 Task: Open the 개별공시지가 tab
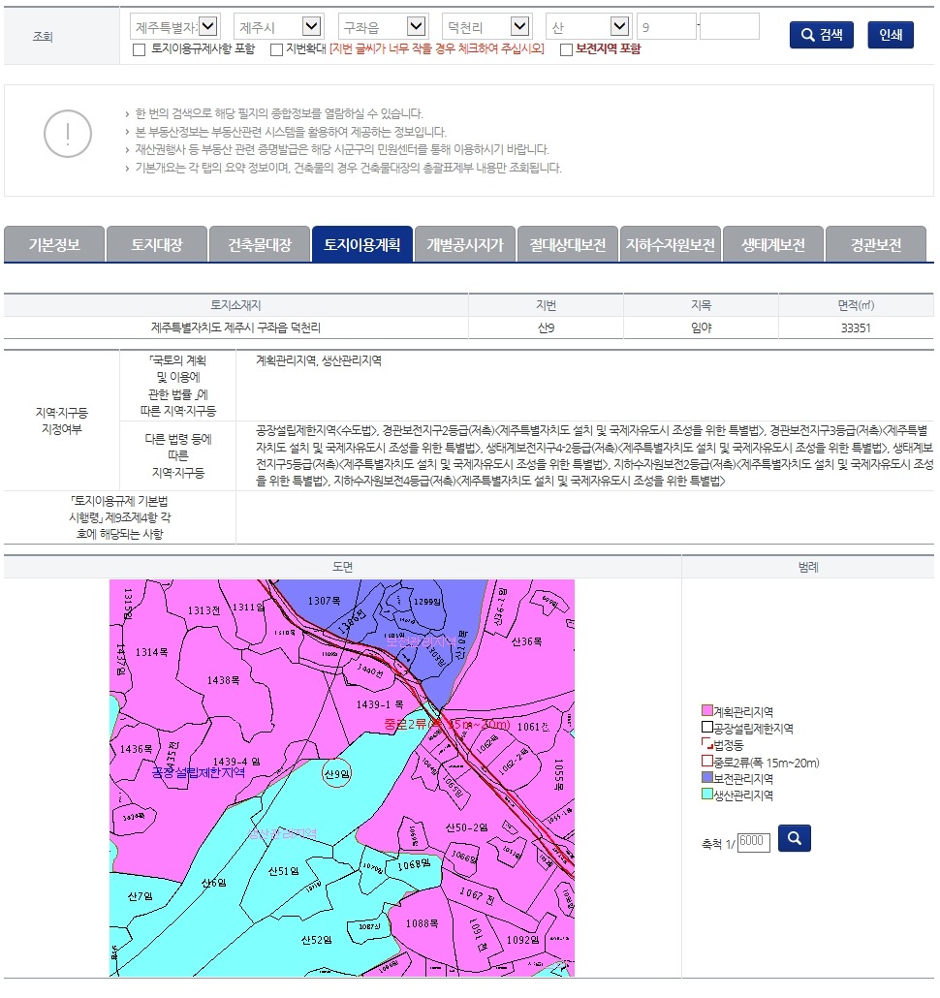pos(465,244)
